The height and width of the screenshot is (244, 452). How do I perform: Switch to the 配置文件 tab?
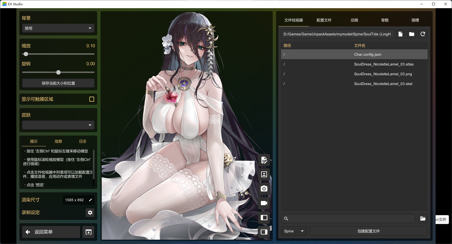click(x=324, y=20)
